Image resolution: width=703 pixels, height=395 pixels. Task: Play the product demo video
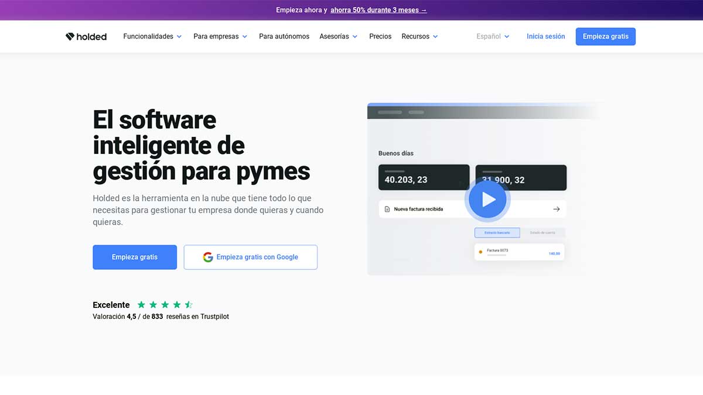(488, 200)
